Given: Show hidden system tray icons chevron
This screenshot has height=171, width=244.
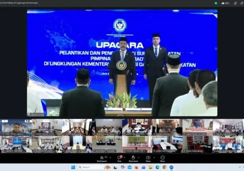Looking at the screenshot, I should pos(240,167).
